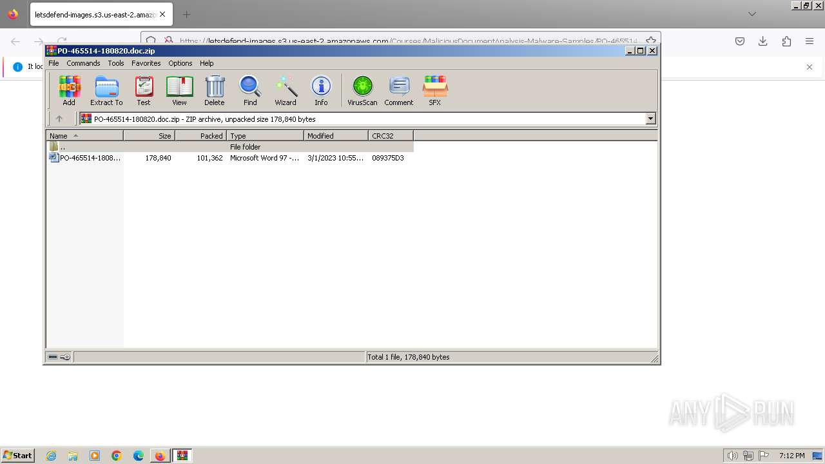The image size is (825, 464).
Task: Switch to WinRAR taskbar button
Action: 182,456
